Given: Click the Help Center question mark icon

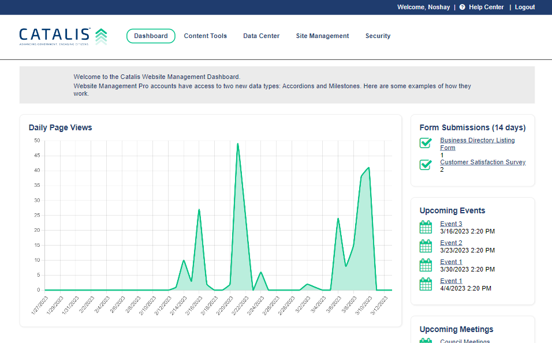Looking at the screenshot, I should (461, 7).
